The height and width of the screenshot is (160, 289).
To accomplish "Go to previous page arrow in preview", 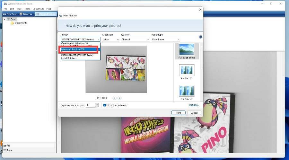I will [x=114, y=98].
